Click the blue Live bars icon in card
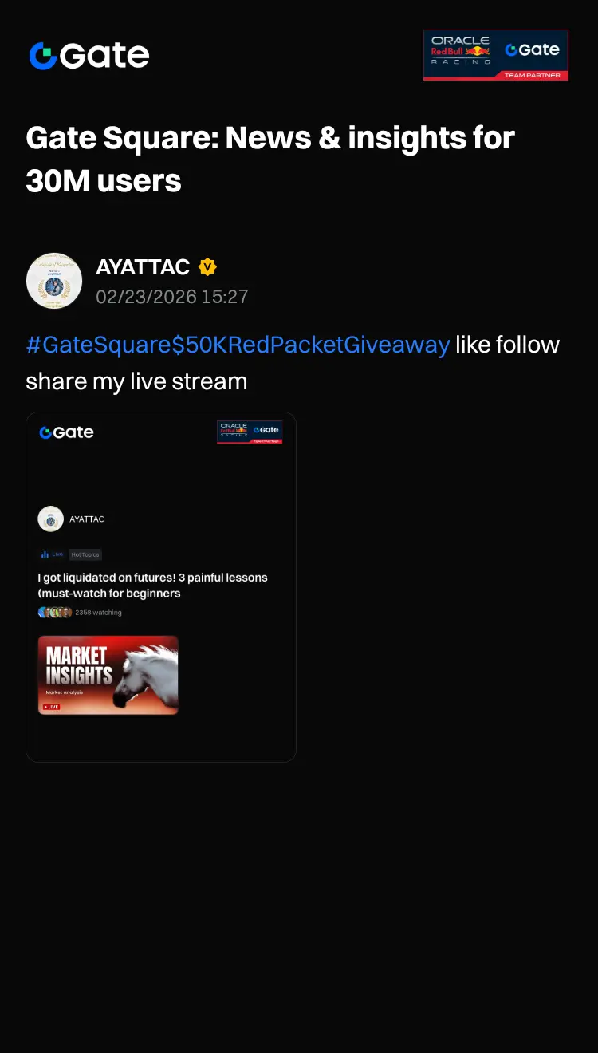This screenshot has height=1053, width=598. (x=45, y=554)
